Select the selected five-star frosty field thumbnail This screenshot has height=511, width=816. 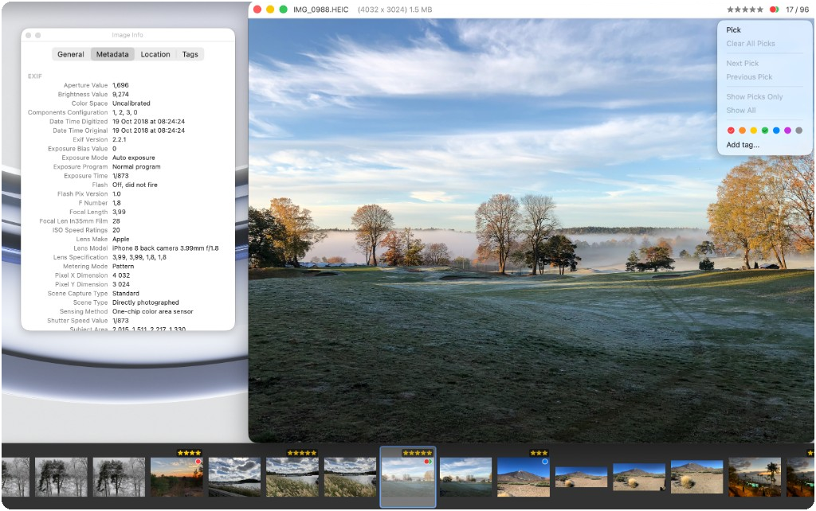407,477
